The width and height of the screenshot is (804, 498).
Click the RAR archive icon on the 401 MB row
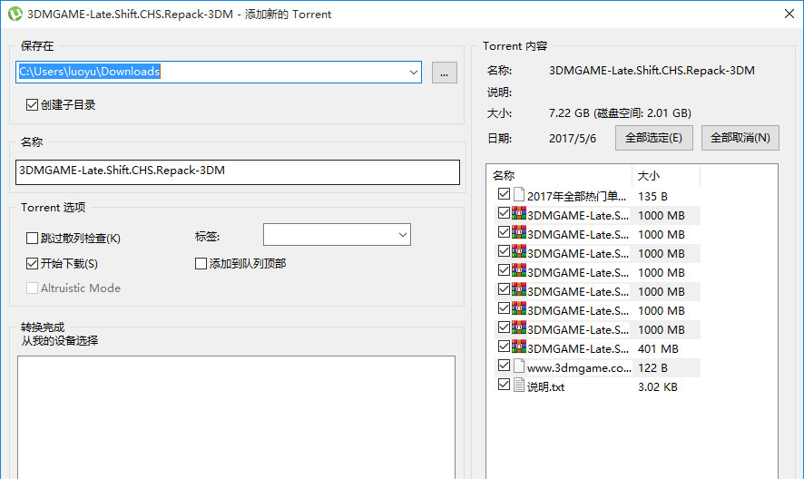(x=519, y=347)
